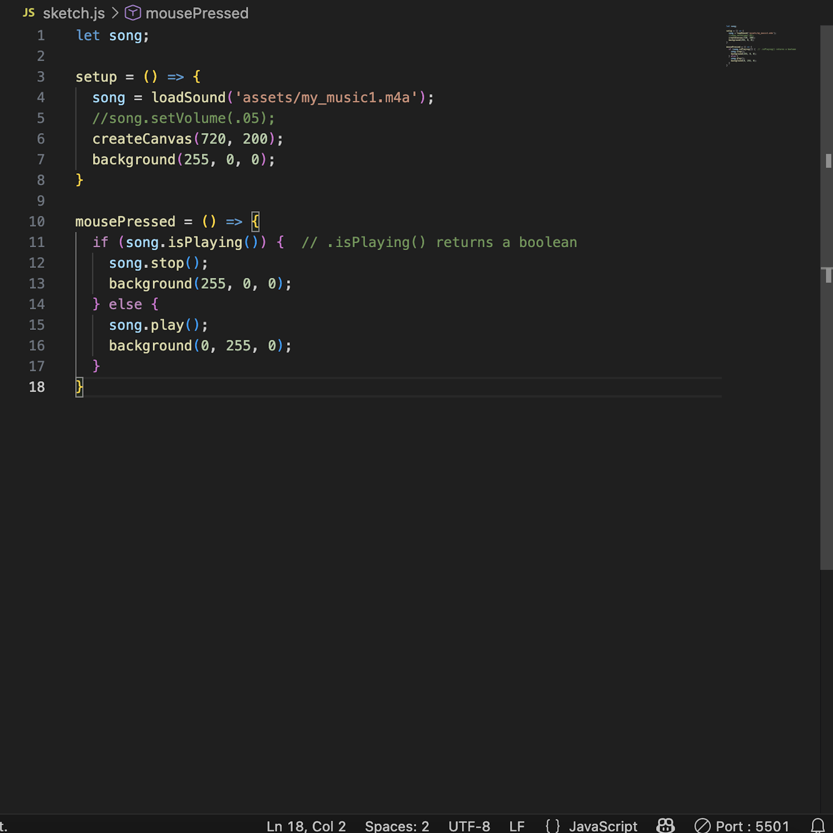This screenshot has height=833, width=833.
Task: Click the loadSound function call
Action: 189,97
